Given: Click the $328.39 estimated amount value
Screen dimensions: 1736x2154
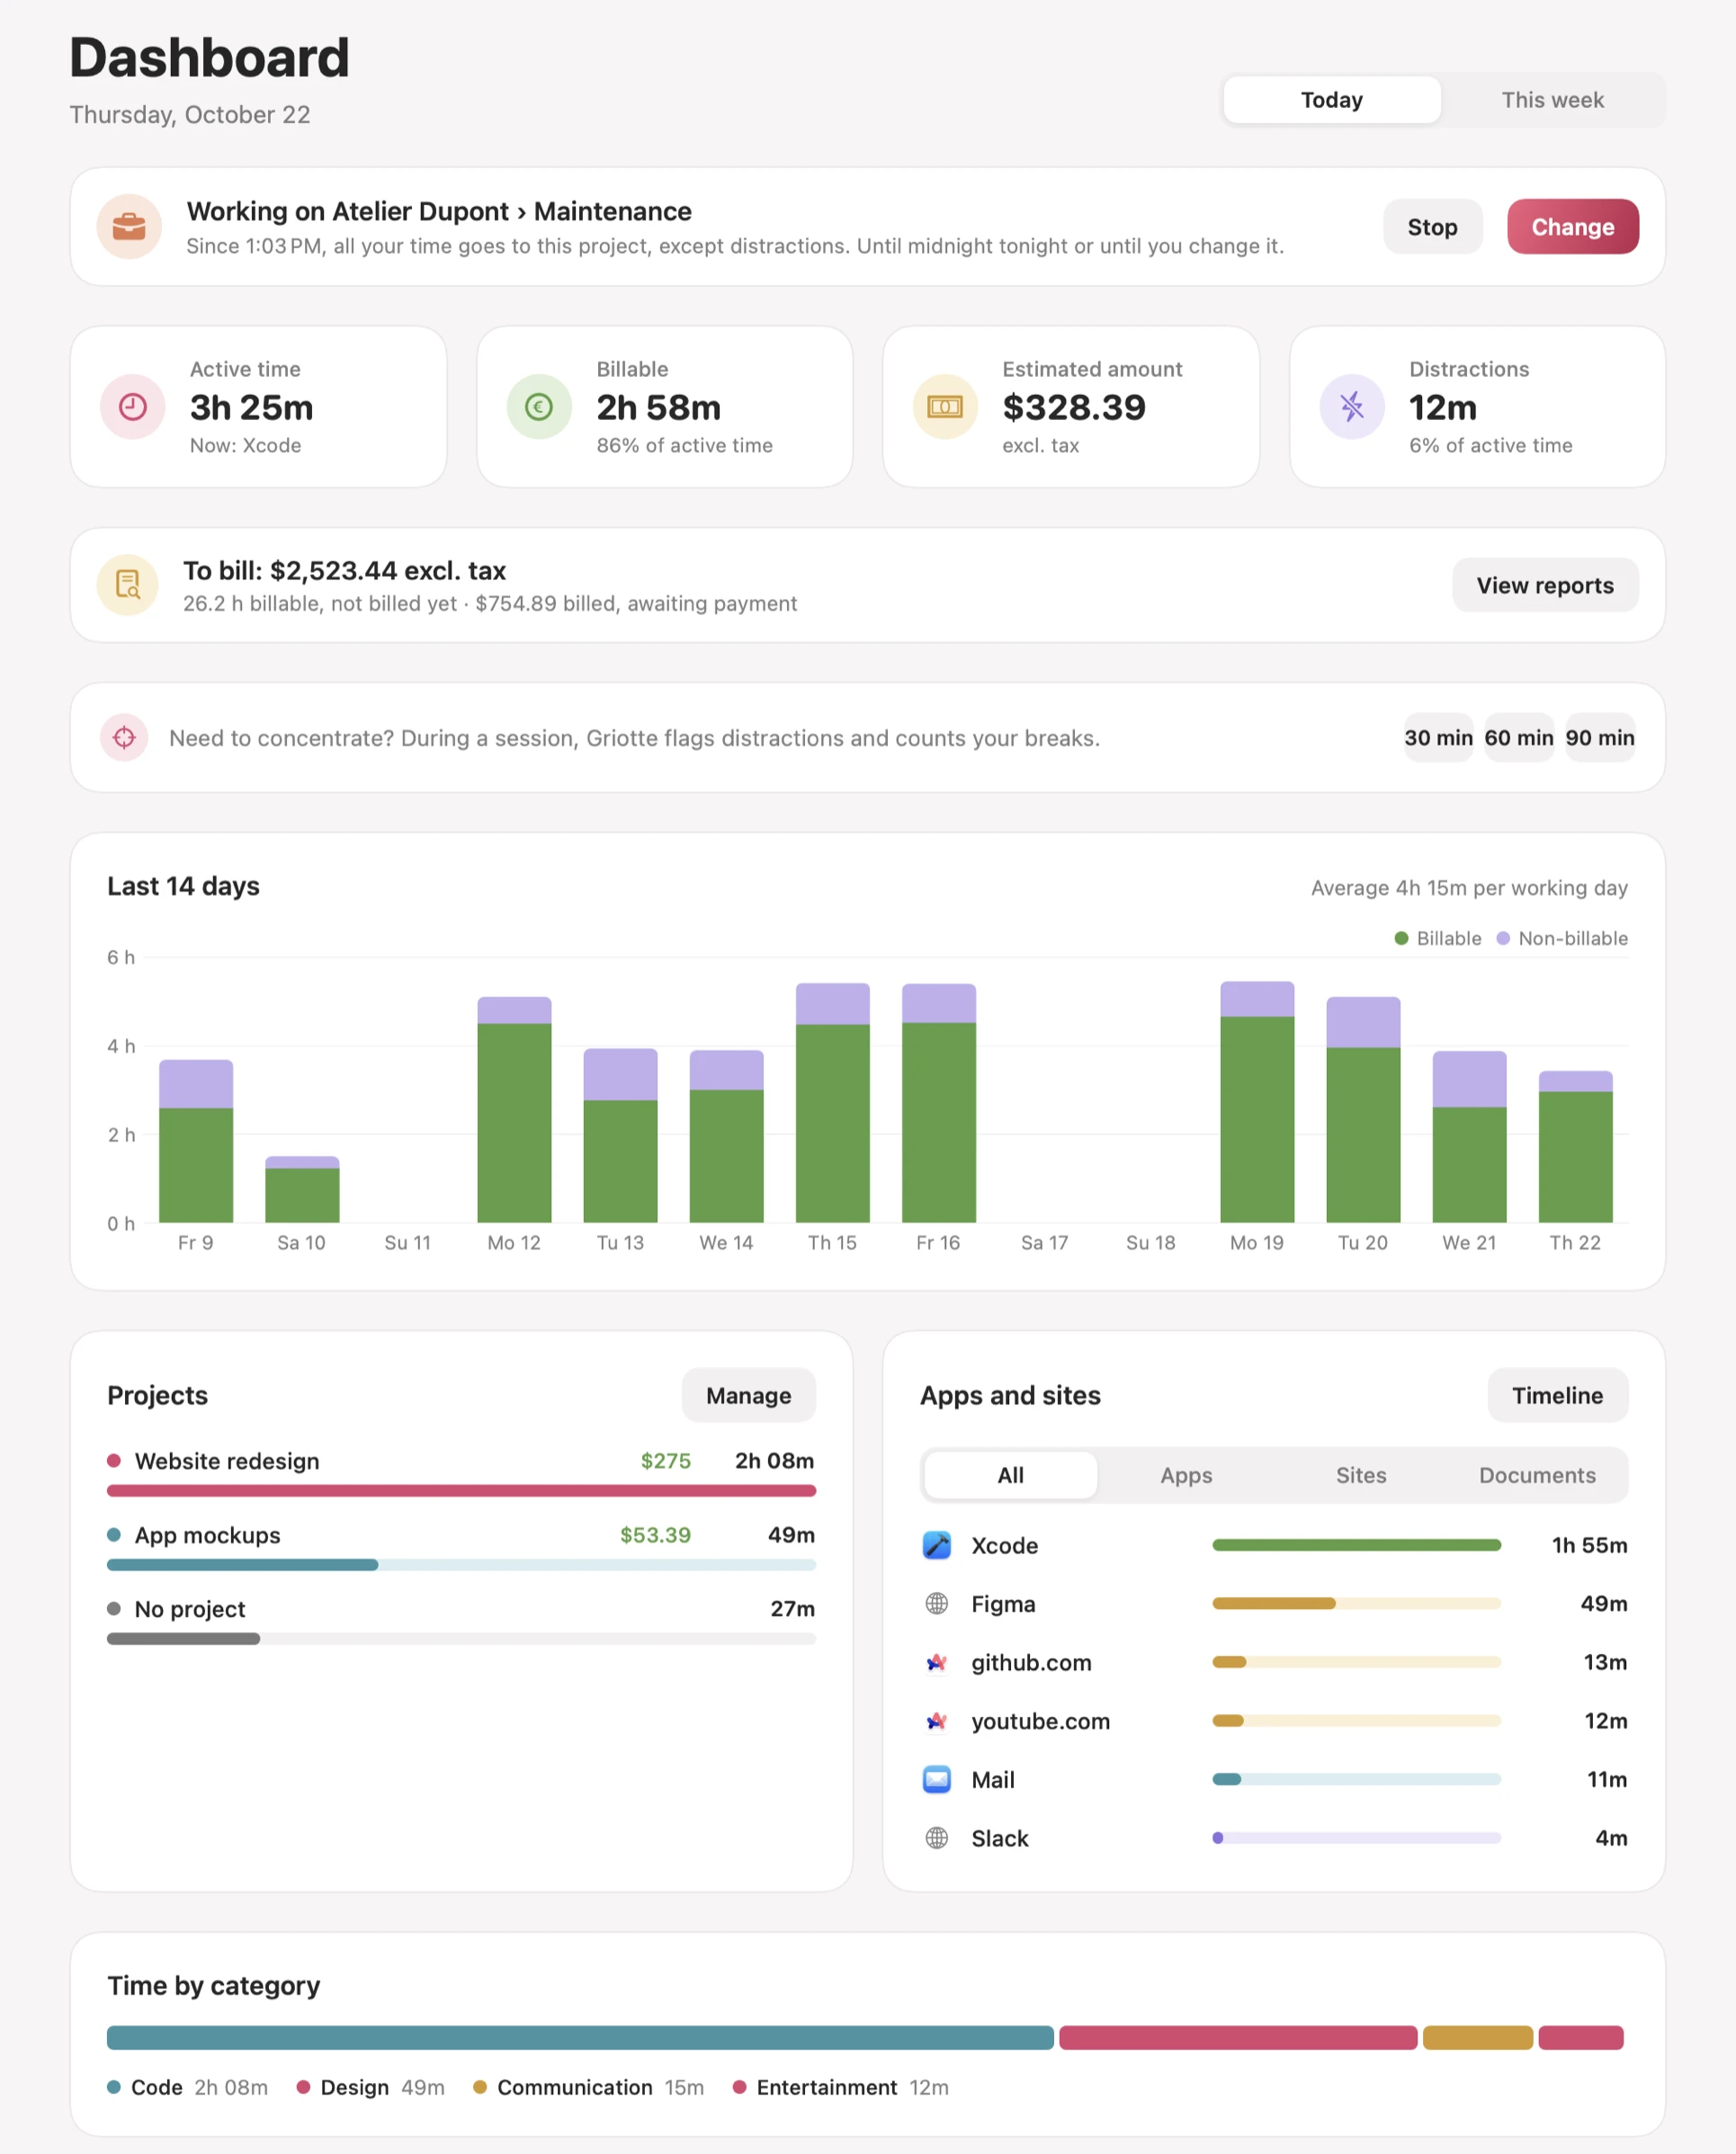Looking at the screenshot, I should click(1074, 408).
